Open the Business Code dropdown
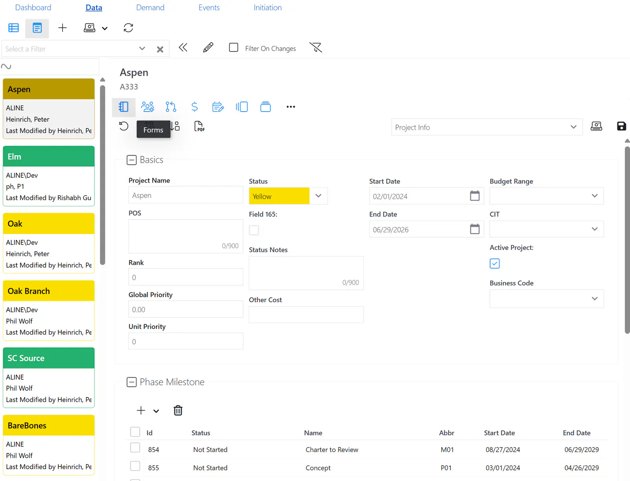 pyautogui.click(x=547, y=299)
